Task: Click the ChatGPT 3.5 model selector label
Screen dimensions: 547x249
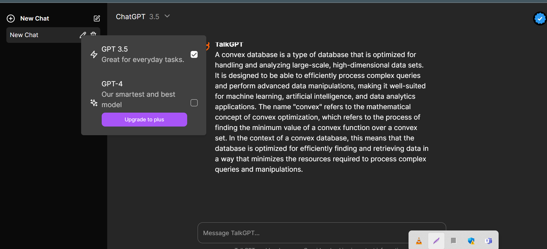Action: [x=138, y=17]
